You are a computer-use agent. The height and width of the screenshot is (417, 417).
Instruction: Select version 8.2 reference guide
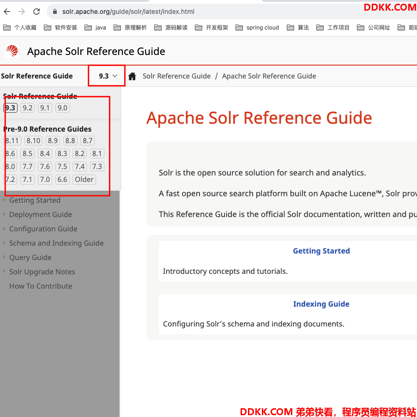[x=79, y=154]
